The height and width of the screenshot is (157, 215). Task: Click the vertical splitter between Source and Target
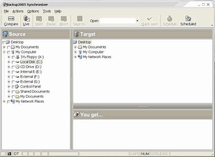tap(72, 89)
